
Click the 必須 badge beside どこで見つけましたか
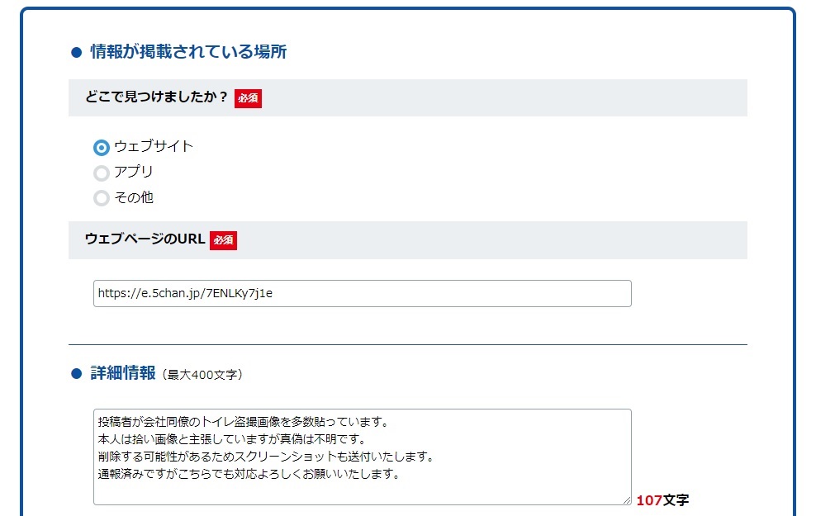click(x=248, y=98)
